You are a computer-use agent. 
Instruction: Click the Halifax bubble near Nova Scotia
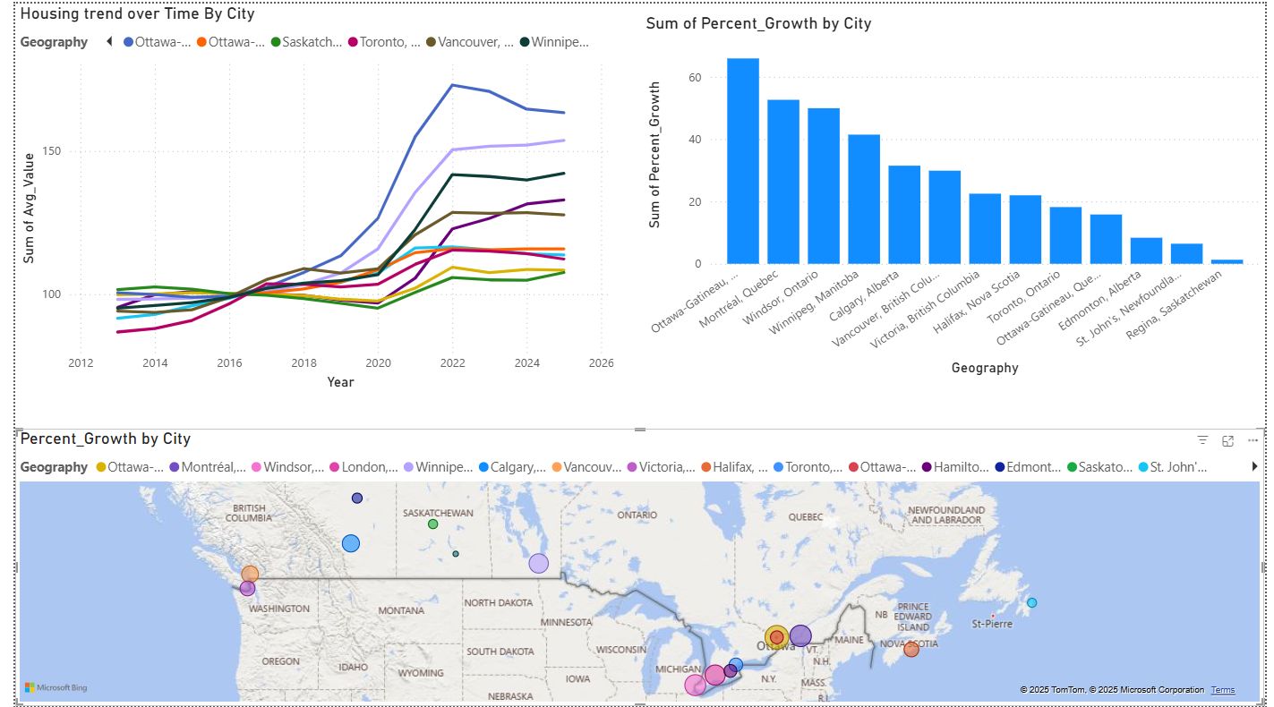click(911, 649)
